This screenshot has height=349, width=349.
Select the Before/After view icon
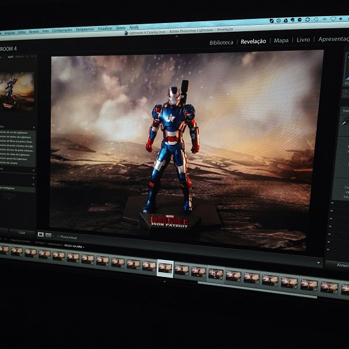coord(48,235)
